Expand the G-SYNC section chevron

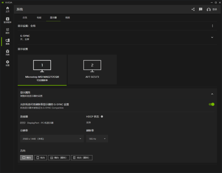[x=212, y=37]
